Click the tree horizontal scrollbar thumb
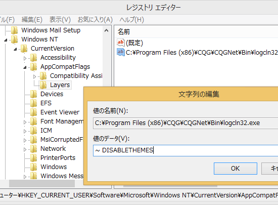 [42, 184]
